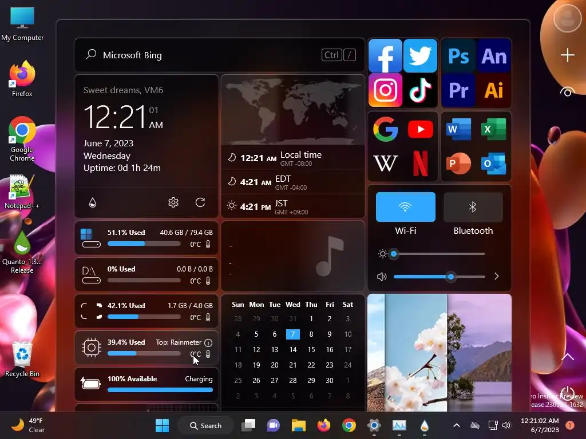Mute sound using the speaker icon by volume slider
The image size is (586, 439).
coord(382,277)
